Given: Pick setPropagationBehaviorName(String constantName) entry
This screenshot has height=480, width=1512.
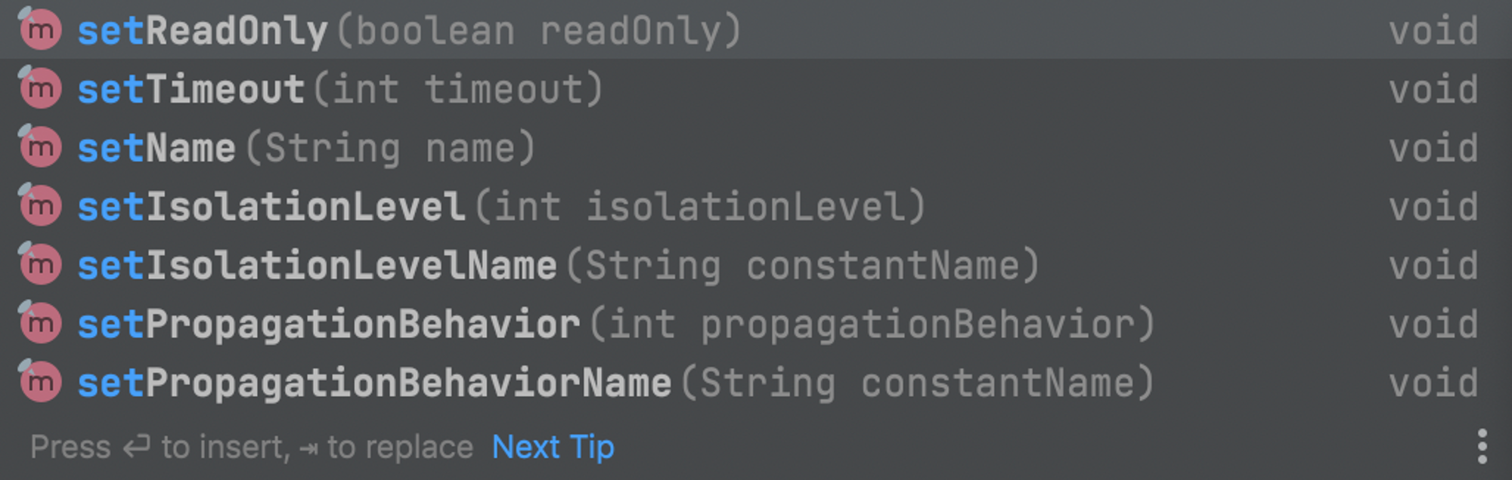Looking at the screenshot, I should click(x=756, y=383).
